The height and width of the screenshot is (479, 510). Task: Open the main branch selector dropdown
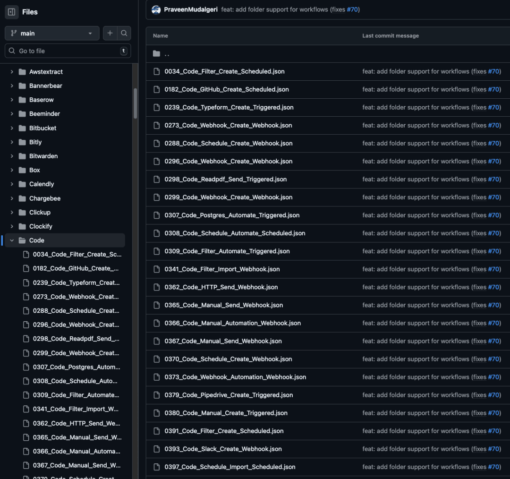point(52,33)
